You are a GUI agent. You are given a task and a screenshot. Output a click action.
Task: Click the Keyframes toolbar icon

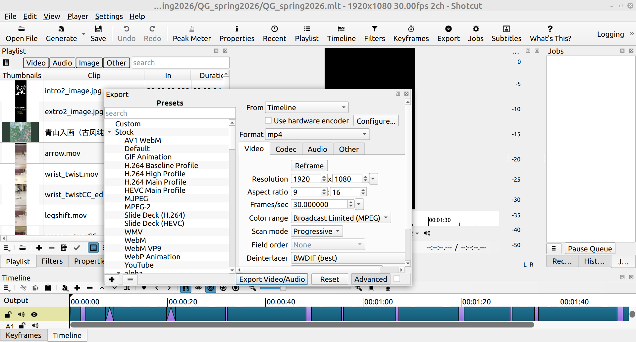click(411, 33)
